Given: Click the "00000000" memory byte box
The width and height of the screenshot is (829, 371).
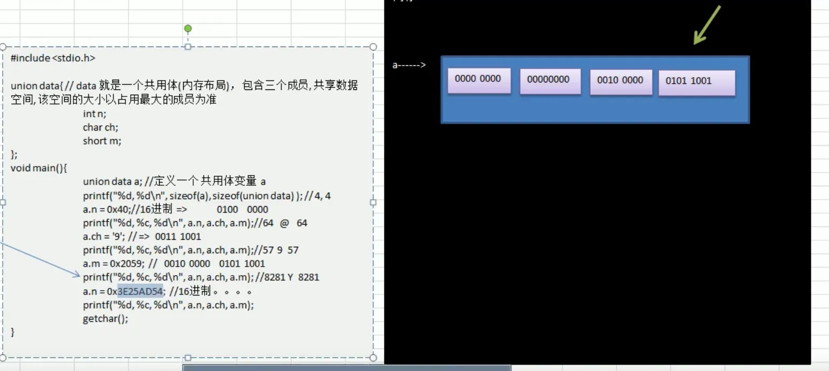Looking at the screenshot, I should tap(550, 81).
